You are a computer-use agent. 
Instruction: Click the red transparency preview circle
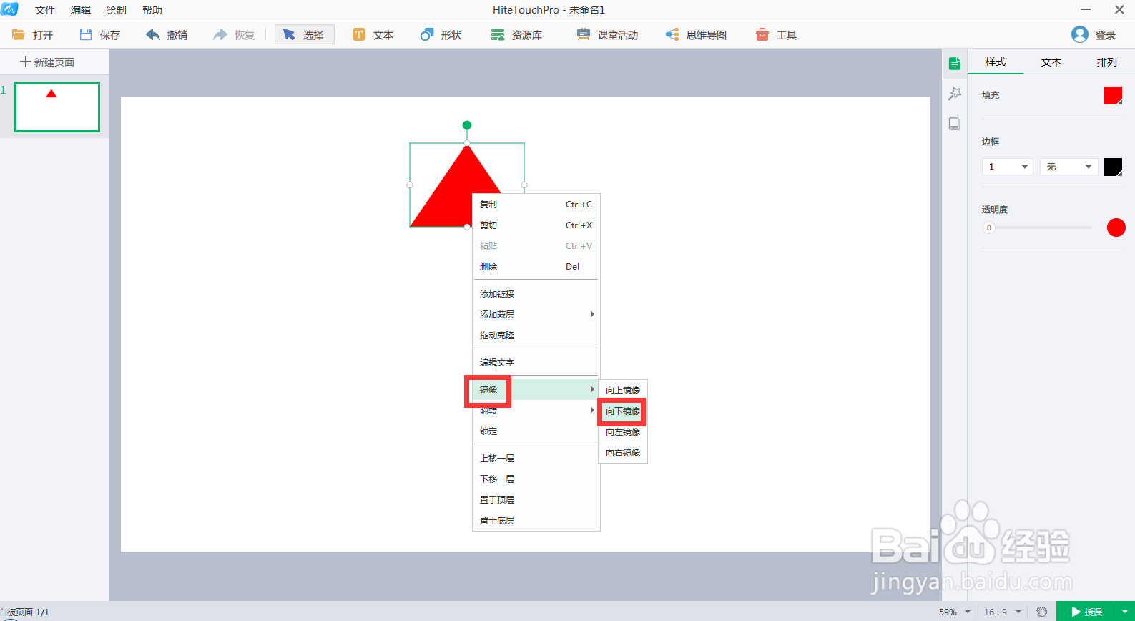click(1116, 228)
